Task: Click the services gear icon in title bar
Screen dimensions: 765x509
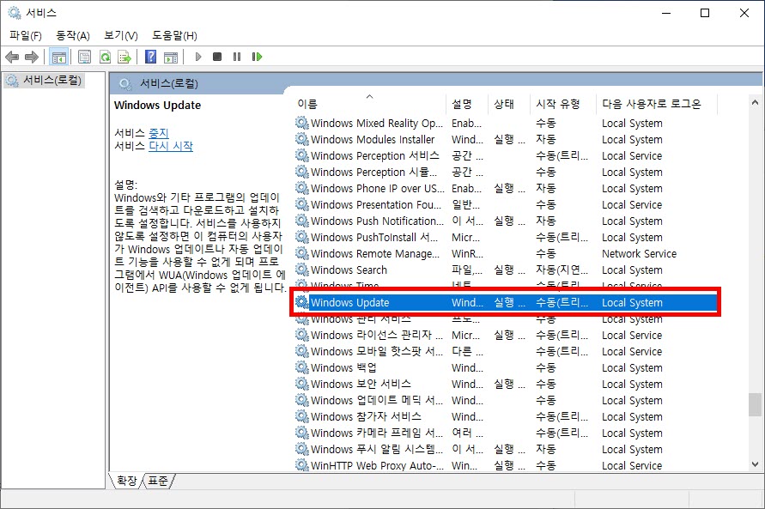Action: [x=15, y=13]
